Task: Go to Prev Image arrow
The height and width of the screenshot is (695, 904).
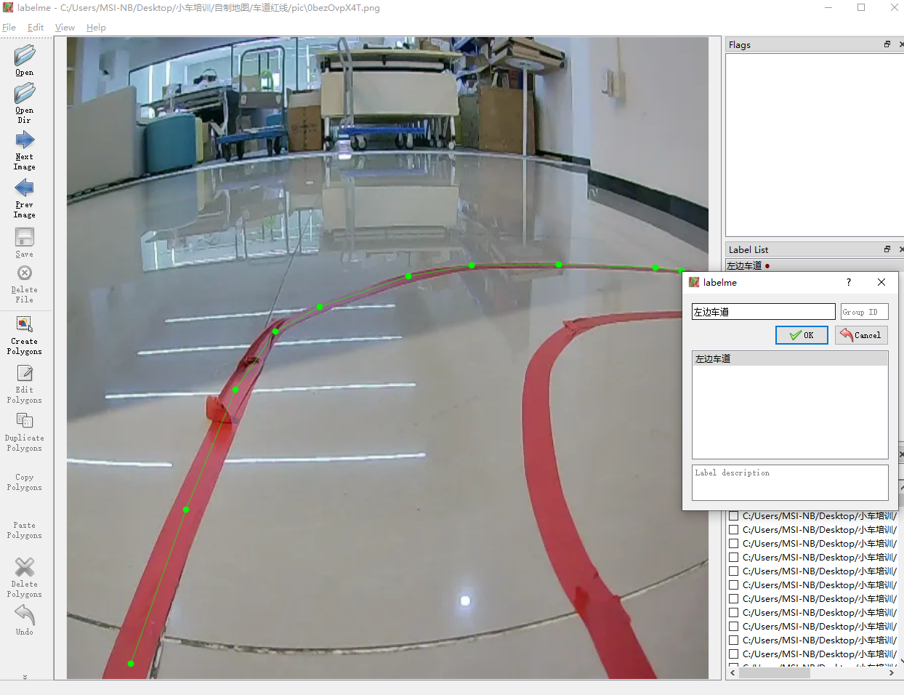Action: [24, 188]
